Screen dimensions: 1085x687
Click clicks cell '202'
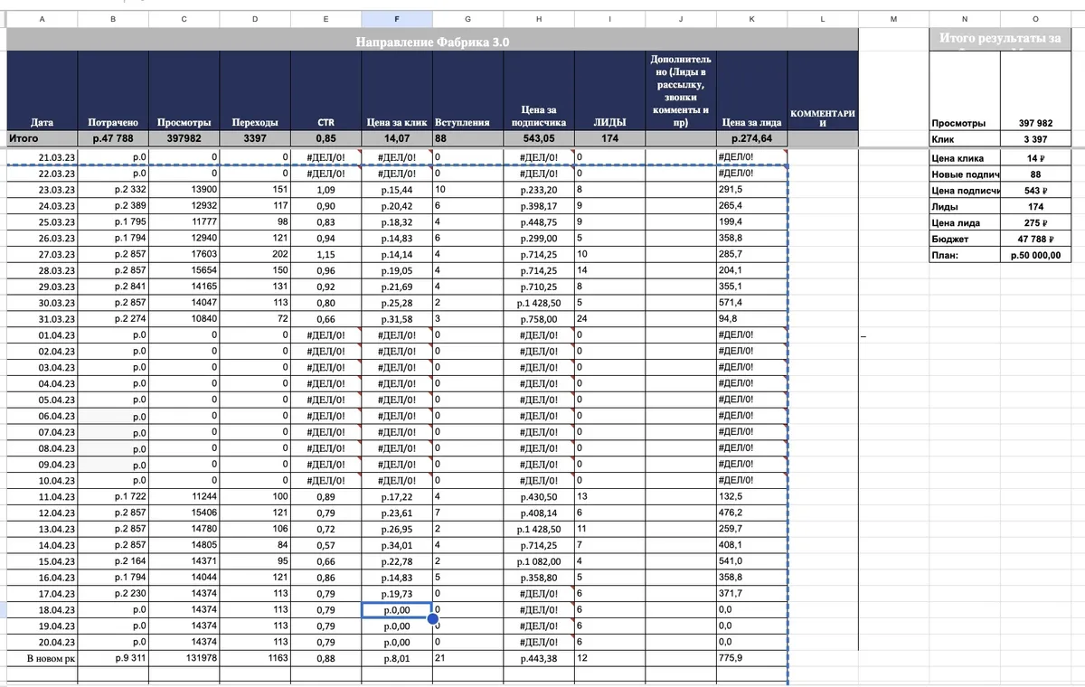(x=255, y=254)
